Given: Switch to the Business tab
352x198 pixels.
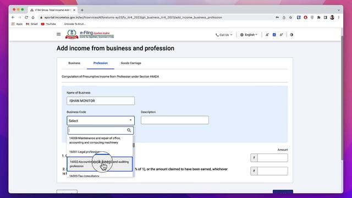Looking at the screenshot, I should click(x=74, y=63).
